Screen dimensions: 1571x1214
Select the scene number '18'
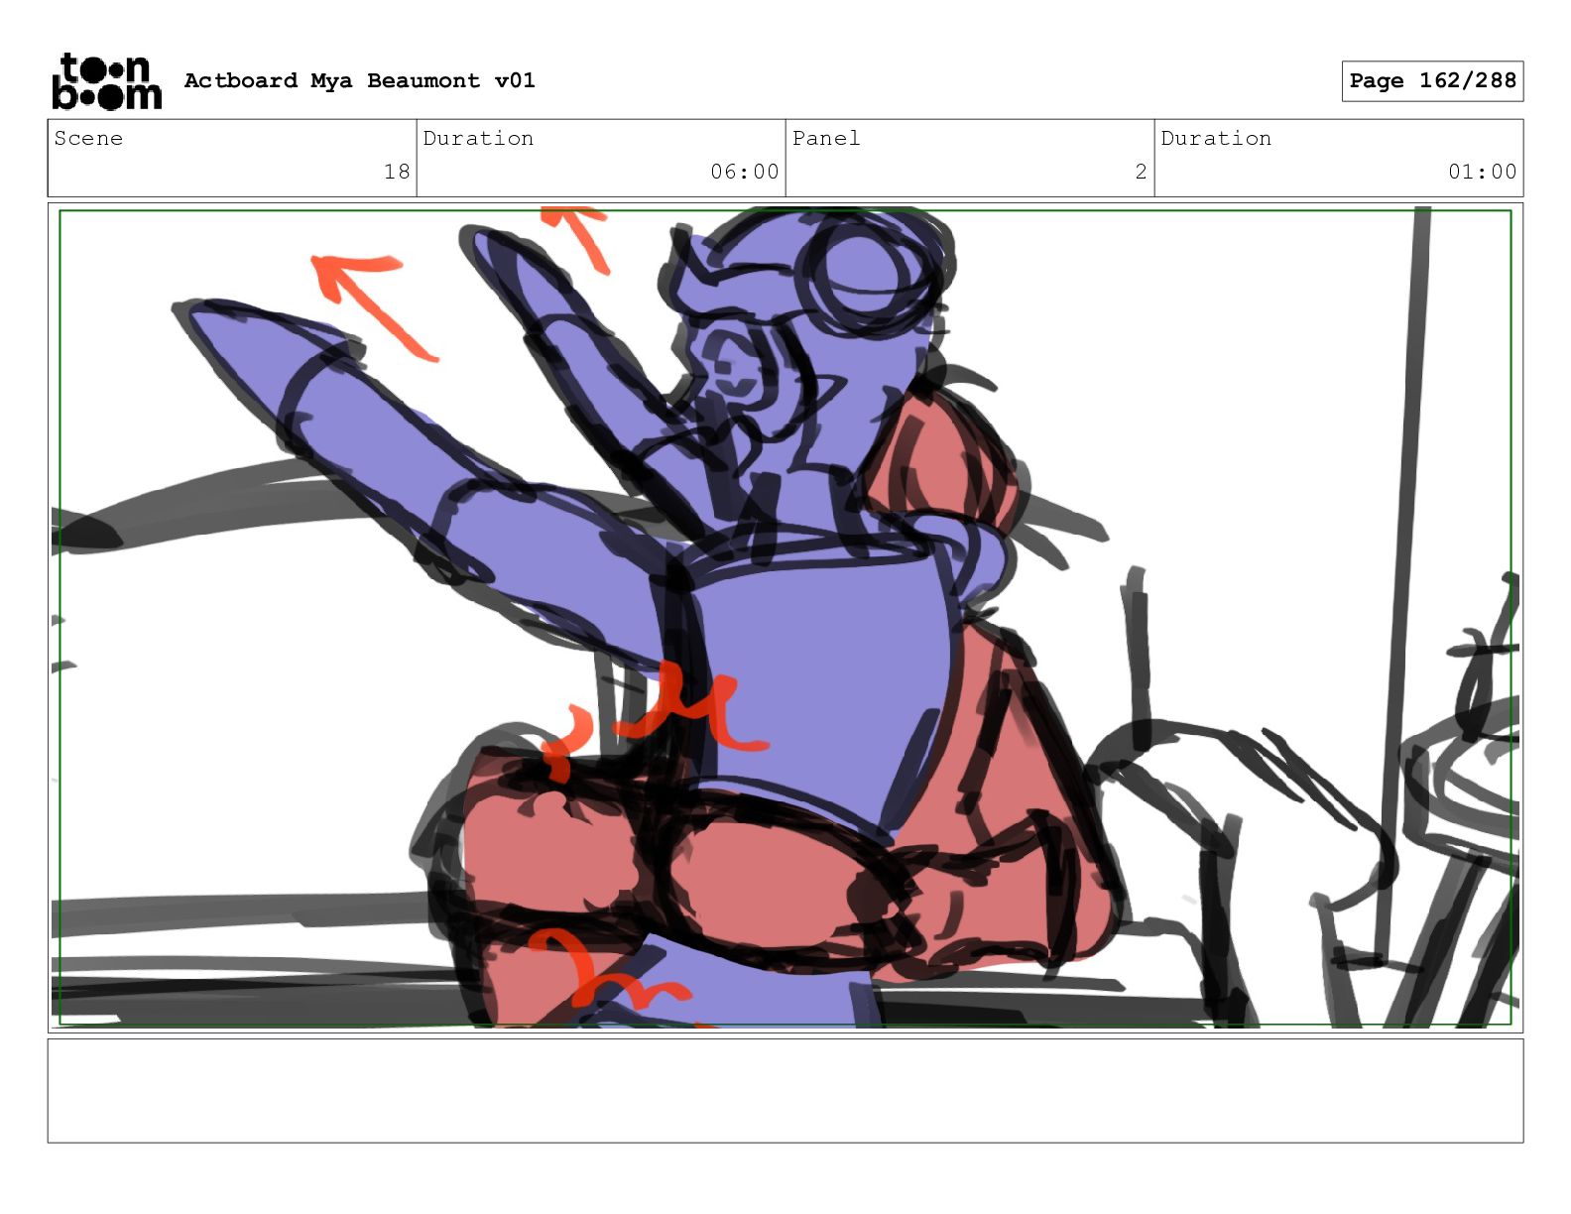point(397,172)
